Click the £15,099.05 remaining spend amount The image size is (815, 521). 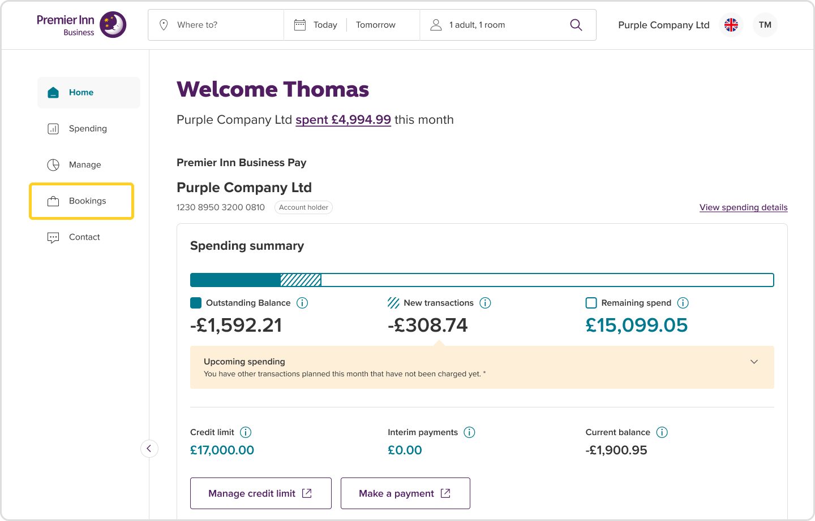point(637,325)
